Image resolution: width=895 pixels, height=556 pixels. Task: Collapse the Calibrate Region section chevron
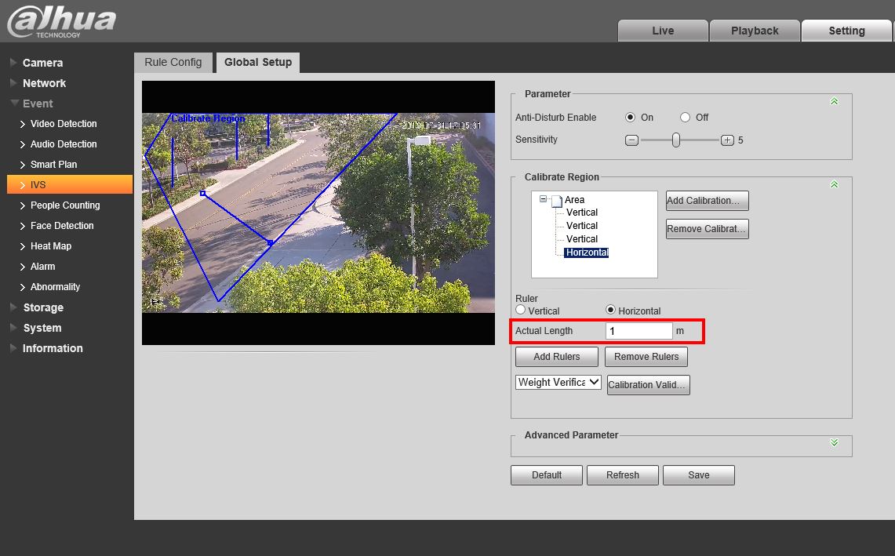coord(834,184)
